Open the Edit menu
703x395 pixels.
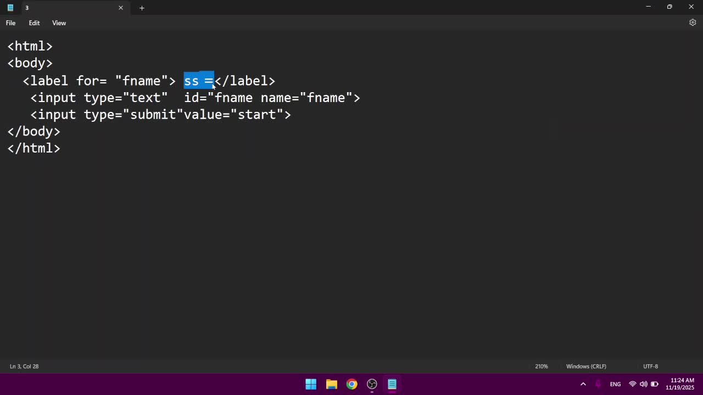(34, 23)
